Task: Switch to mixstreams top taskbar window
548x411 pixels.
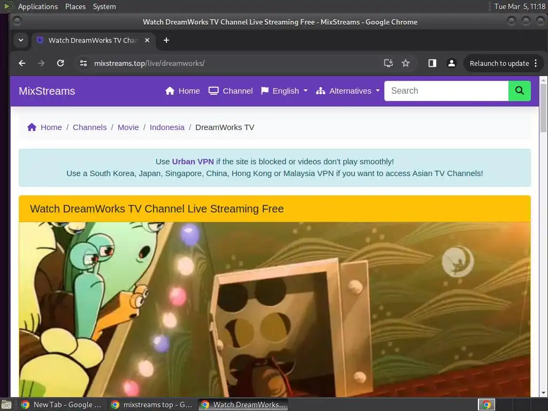Action: 151,405
